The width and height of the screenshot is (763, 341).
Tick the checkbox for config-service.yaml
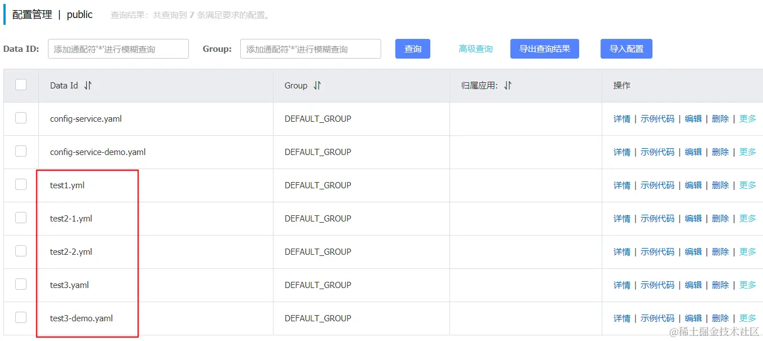[21, 118]
